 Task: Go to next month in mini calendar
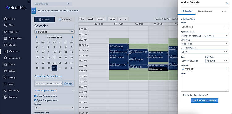(x=73, y=37)
